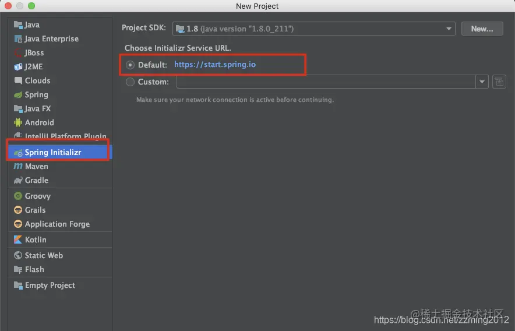Click the Application Forge icon

18,224
